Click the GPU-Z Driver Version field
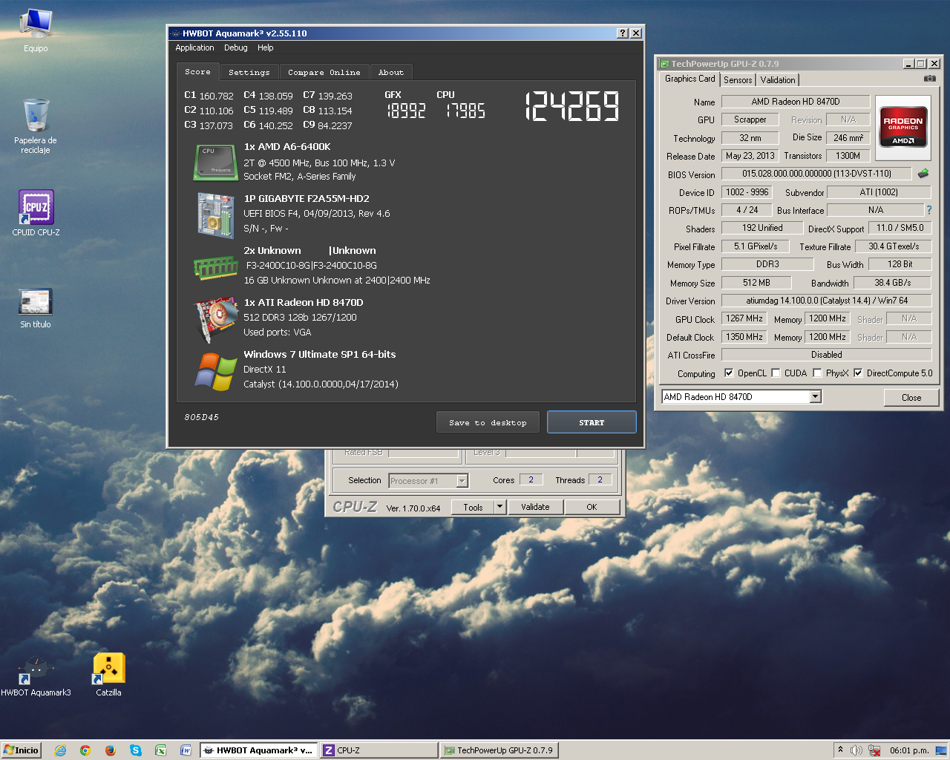 coord(826,301)
